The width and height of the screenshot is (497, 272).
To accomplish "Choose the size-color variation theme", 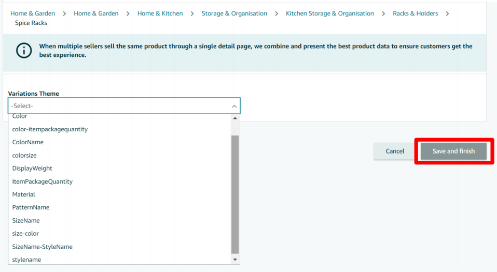I will [25, 234].
